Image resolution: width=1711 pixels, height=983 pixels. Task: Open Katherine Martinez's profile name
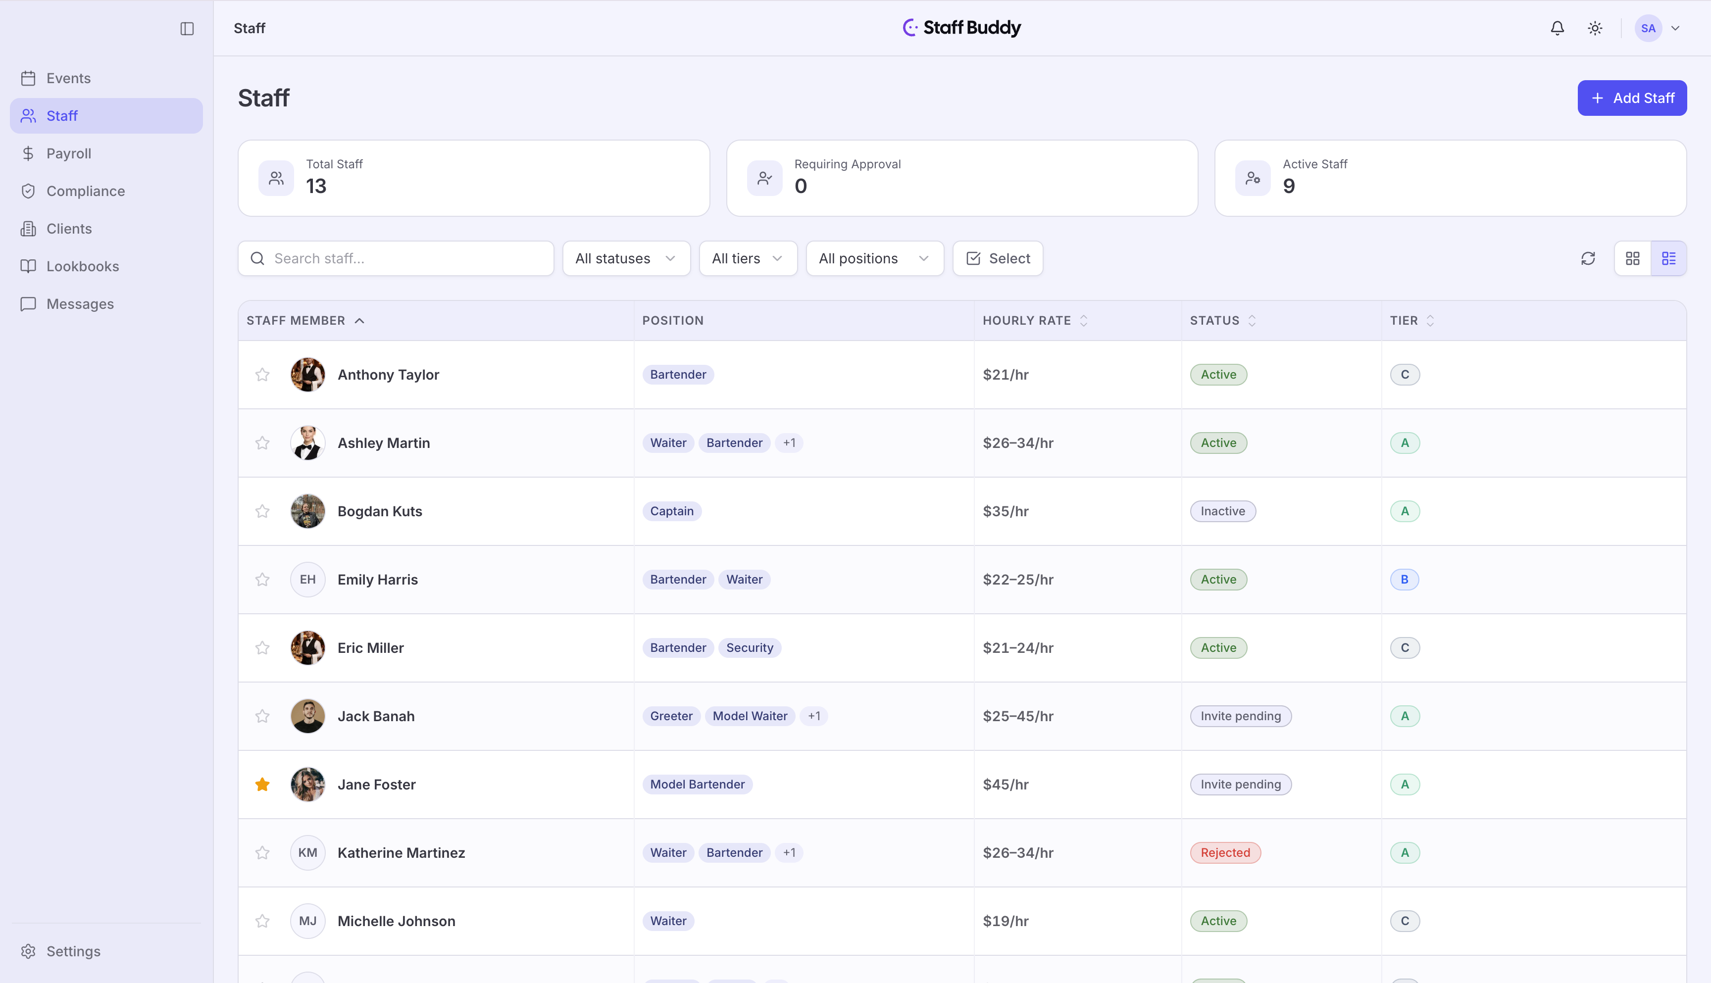(x=401, y=853)
